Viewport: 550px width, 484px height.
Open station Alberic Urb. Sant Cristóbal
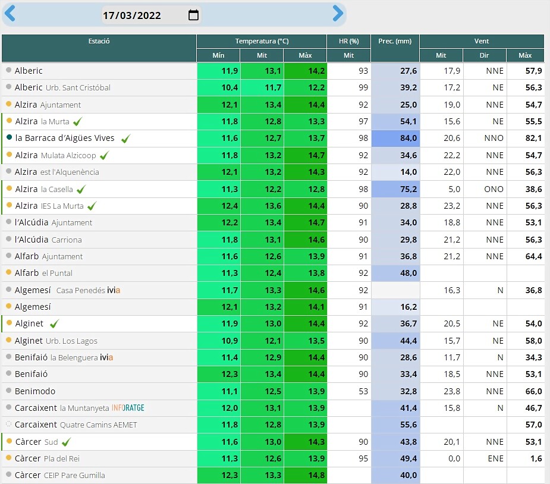point(62,87)
